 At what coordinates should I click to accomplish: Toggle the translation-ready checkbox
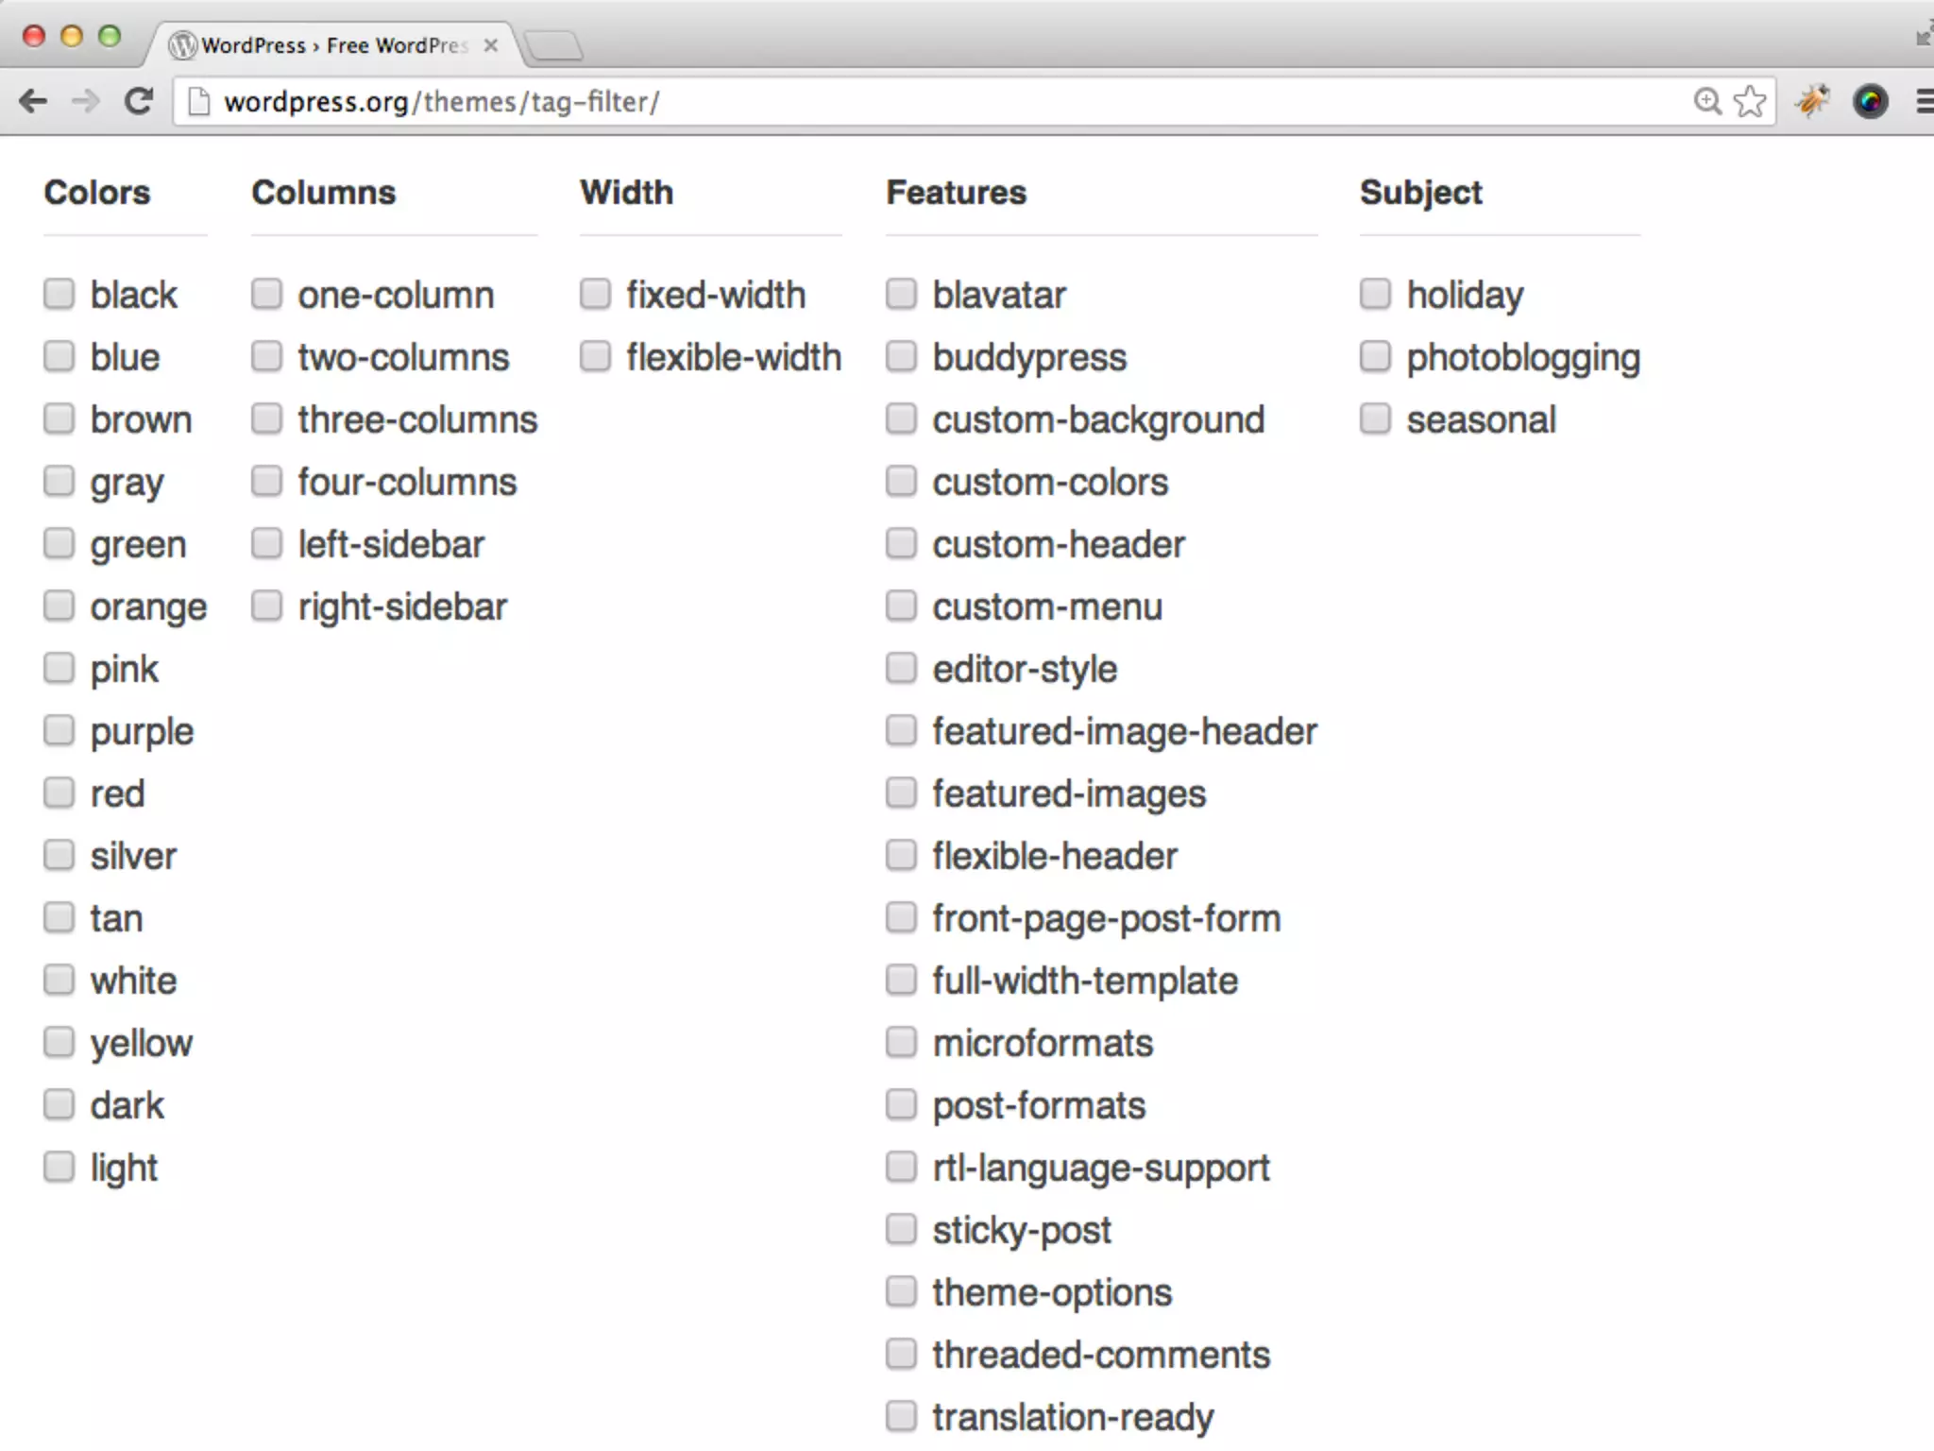pyautogui.click(x=902, y=1416)
